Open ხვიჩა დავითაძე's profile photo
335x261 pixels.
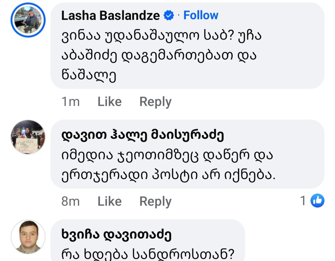coord(28,237)
